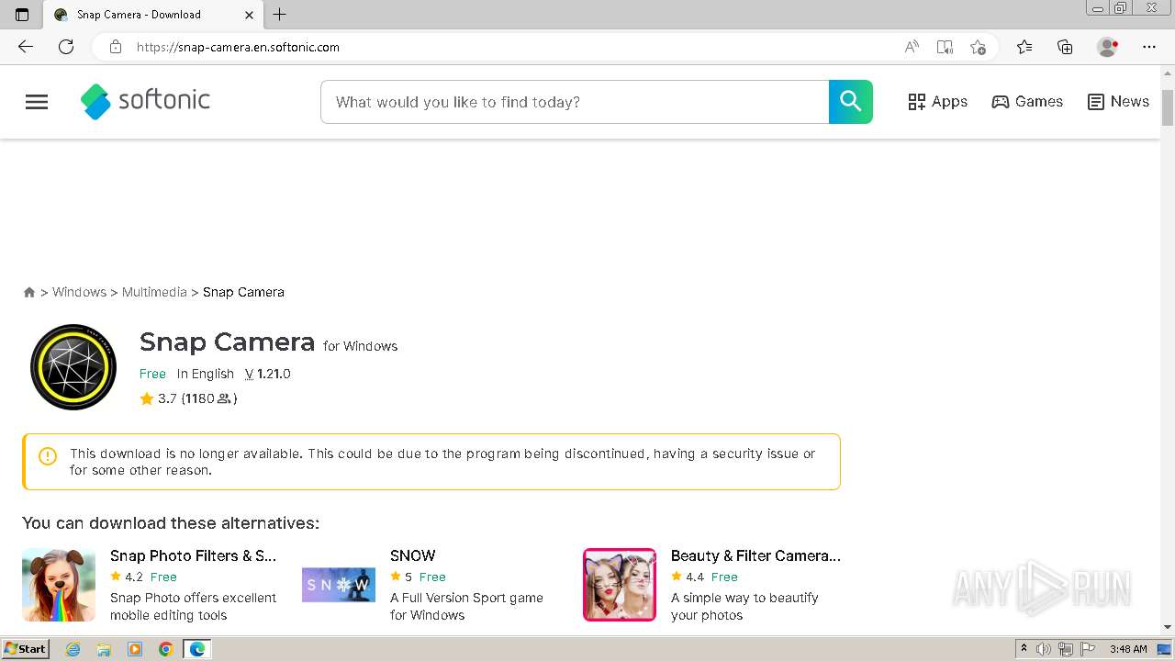Open File Explorer from taskbar

(104, 649)
